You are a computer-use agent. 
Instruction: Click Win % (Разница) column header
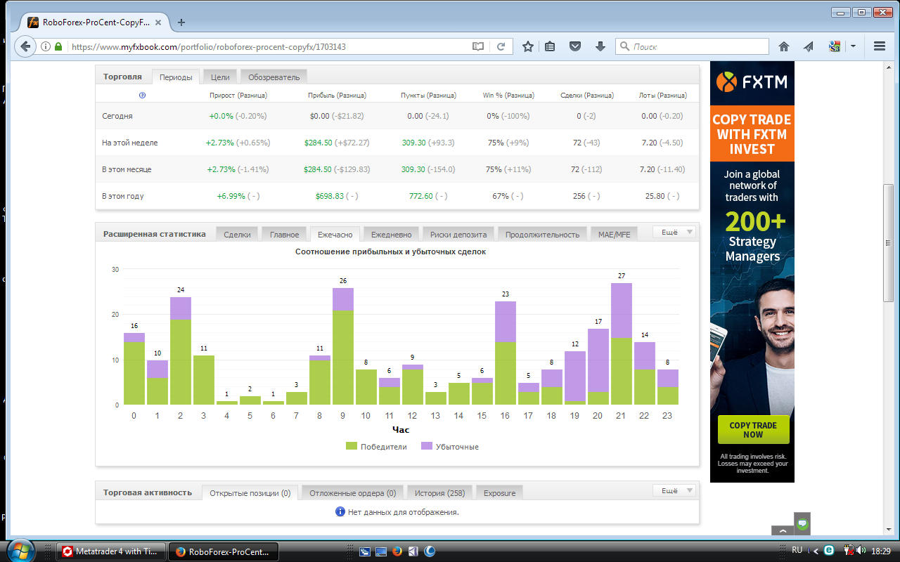(508, 95)
